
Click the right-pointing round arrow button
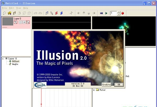pos(94,13)
